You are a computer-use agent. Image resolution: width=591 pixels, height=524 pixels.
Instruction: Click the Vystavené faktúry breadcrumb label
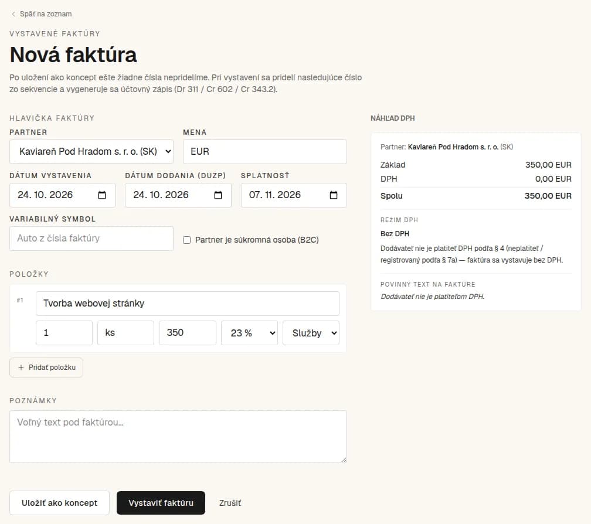click(x=55, y=34)
